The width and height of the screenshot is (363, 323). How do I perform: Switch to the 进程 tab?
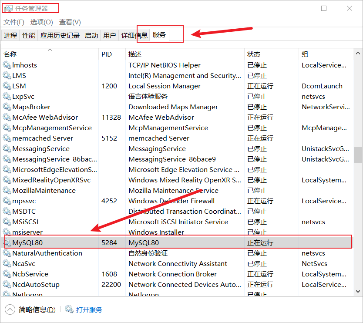click(x=10, y=35)
